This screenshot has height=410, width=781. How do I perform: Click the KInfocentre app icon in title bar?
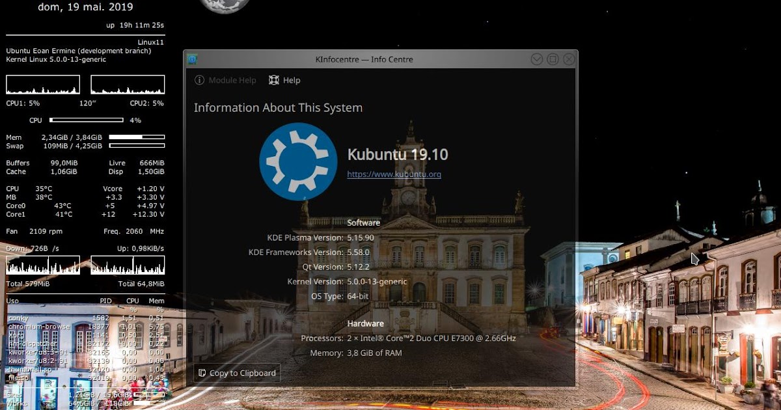click(192, 59)
